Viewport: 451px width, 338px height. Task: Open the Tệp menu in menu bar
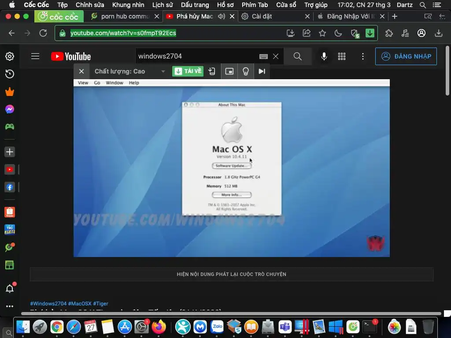click(x=63, y=5)
